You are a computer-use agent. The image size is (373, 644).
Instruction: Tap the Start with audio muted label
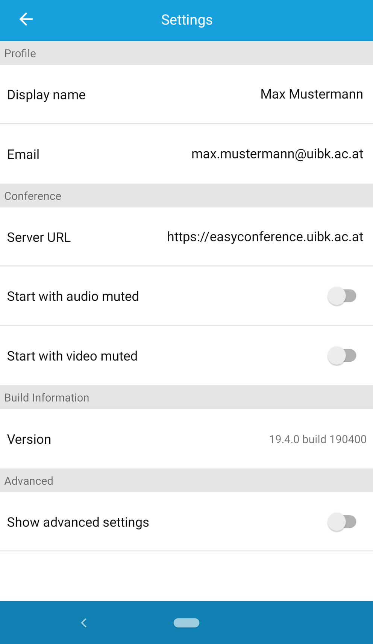(73, 297)
